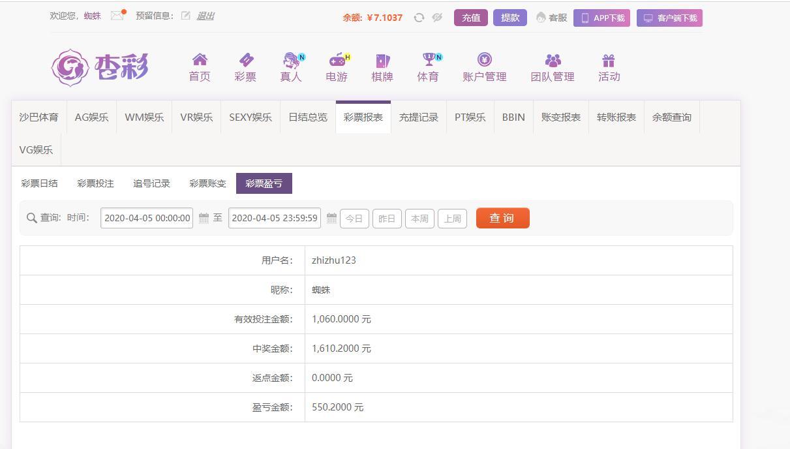This screenshot has height=449, width=790.
Task: Click the 提款 withdraw button
Action: coord(510,18)
